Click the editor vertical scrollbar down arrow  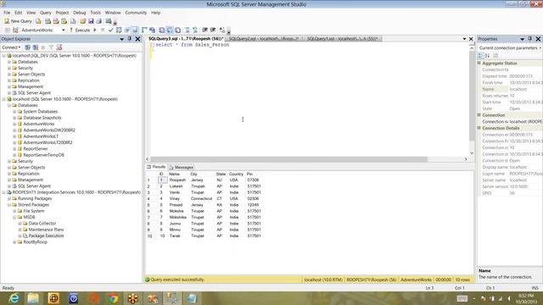472,152
